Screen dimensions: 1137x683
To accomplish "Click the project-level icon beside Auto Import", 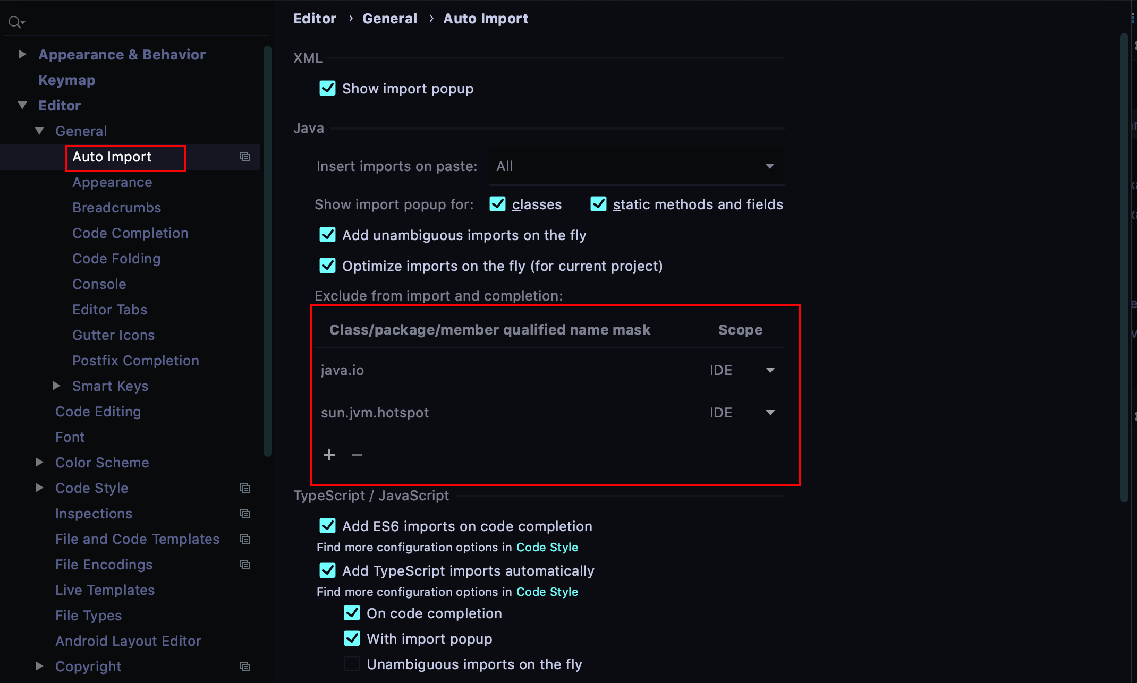I will [245, 157].
